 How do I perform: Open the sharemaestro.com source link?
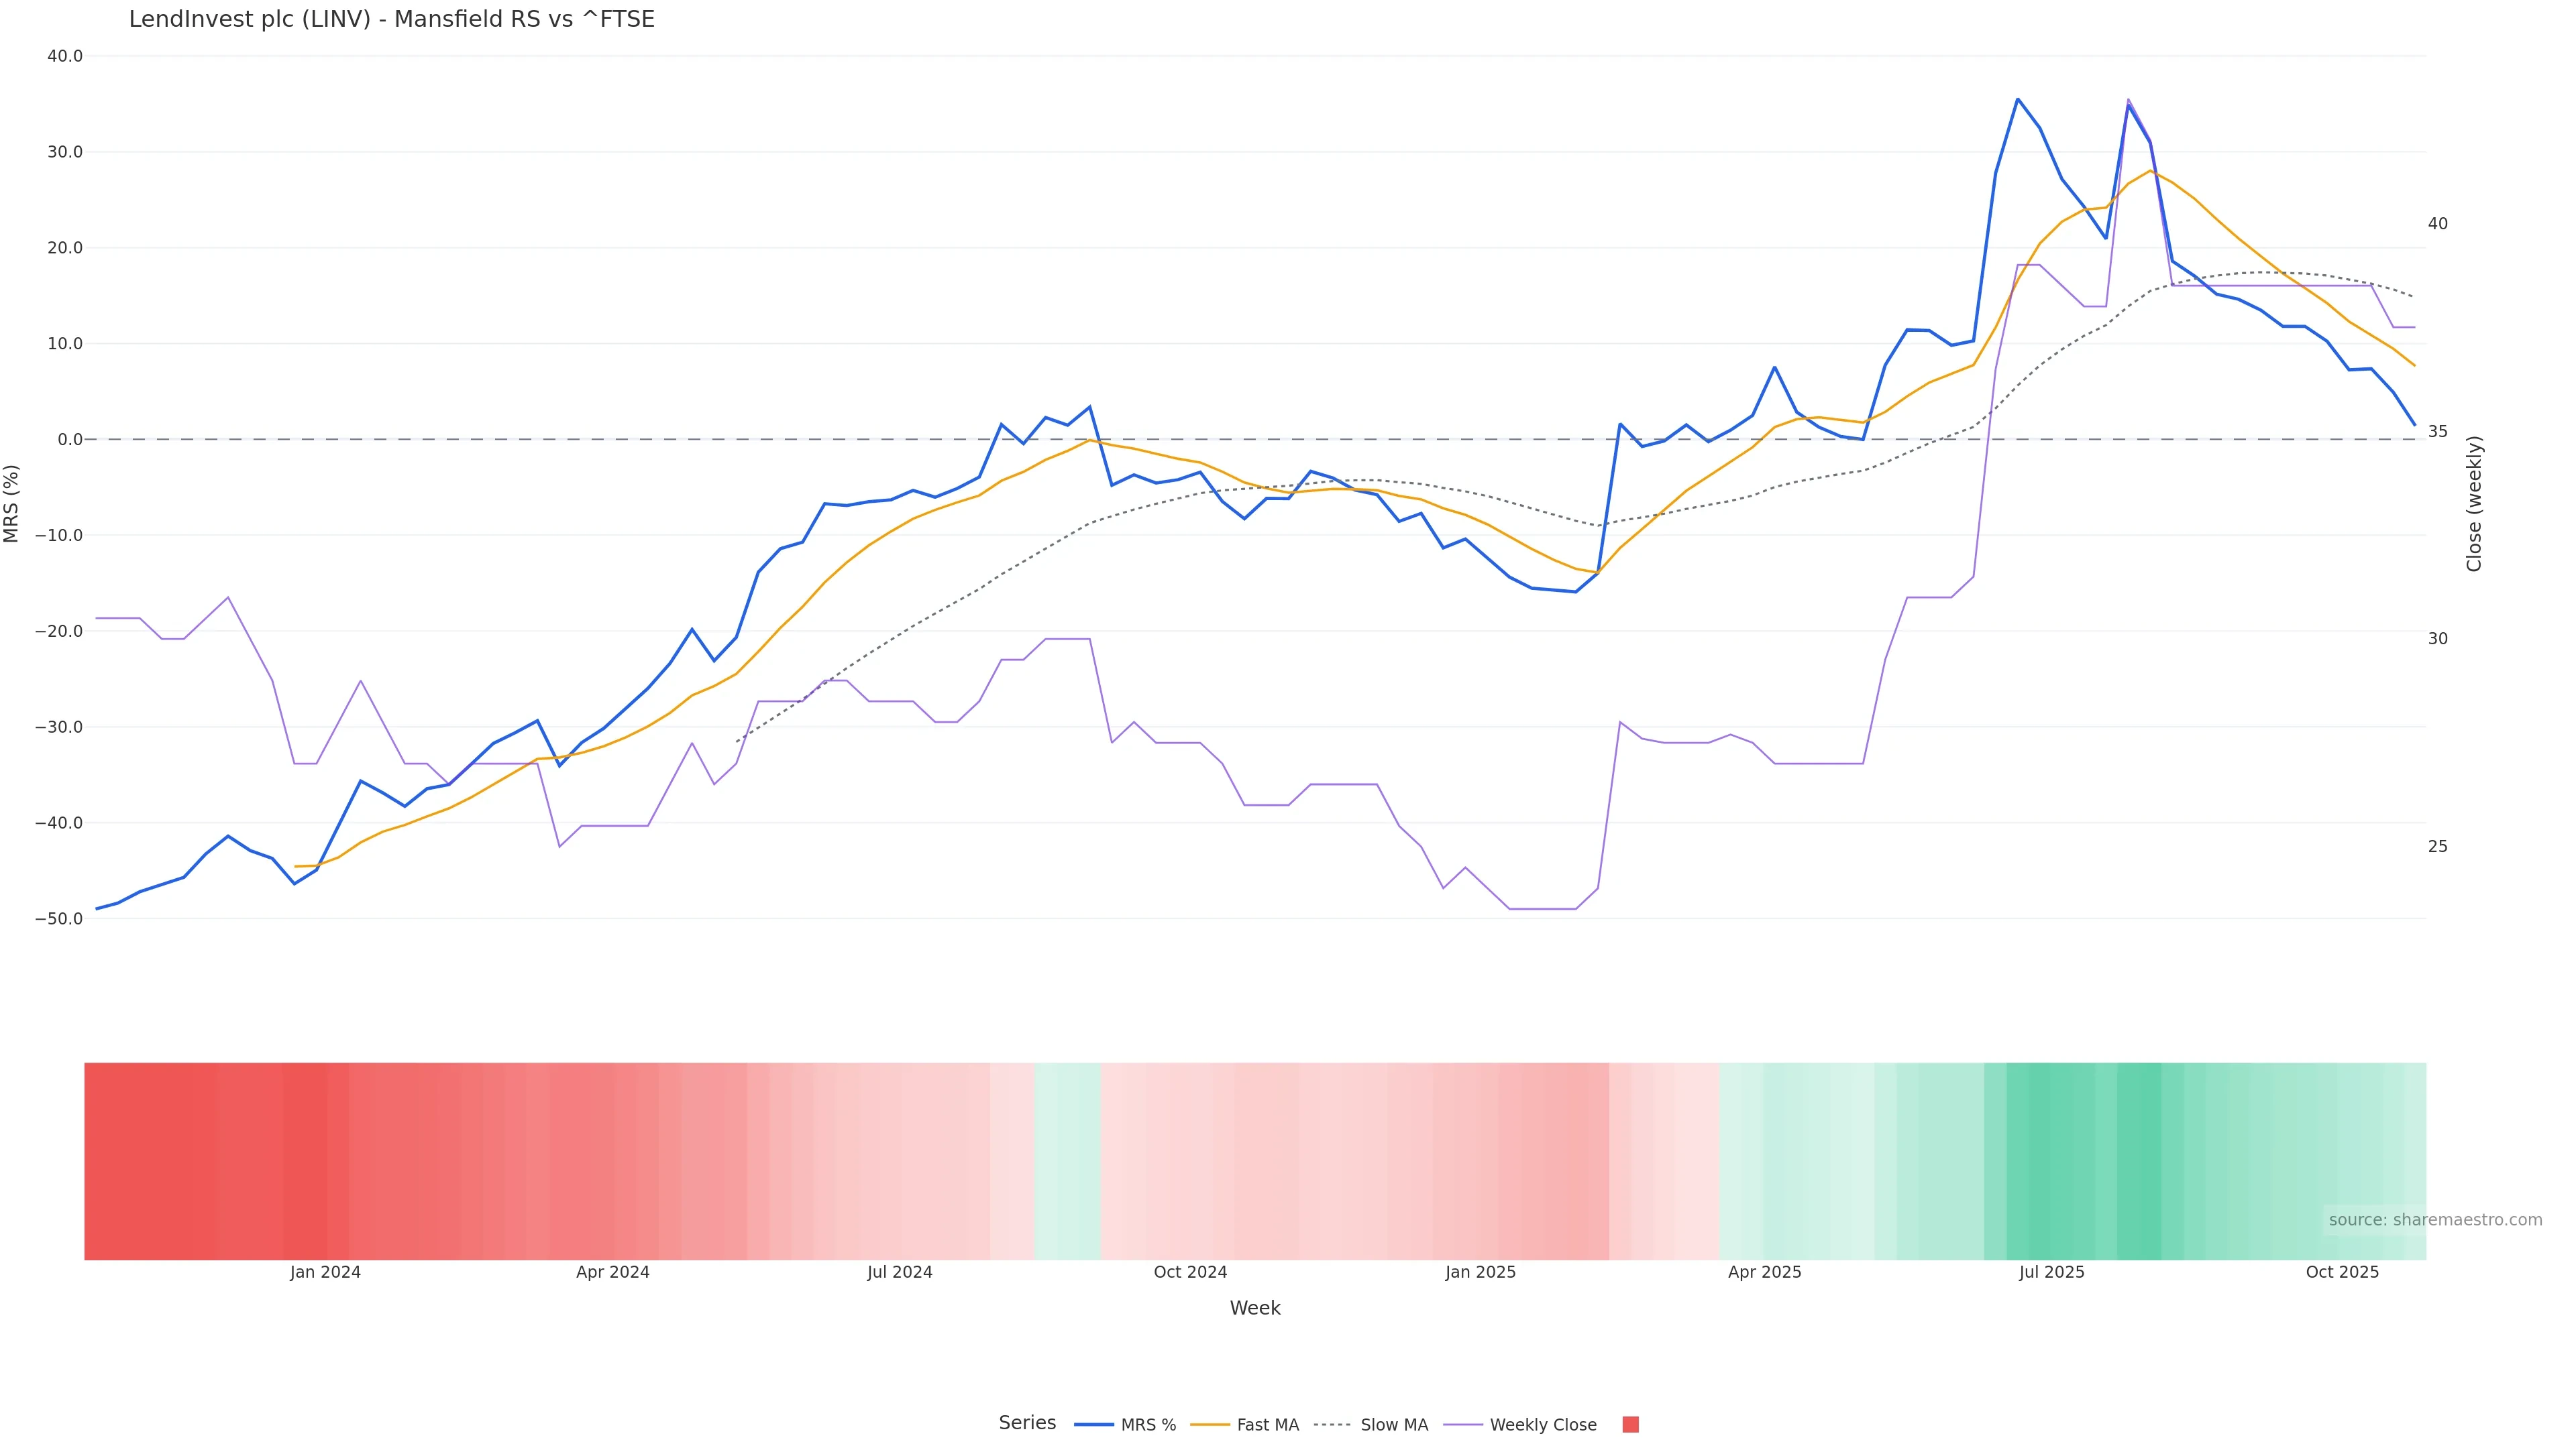(x=2434, y=1220)
